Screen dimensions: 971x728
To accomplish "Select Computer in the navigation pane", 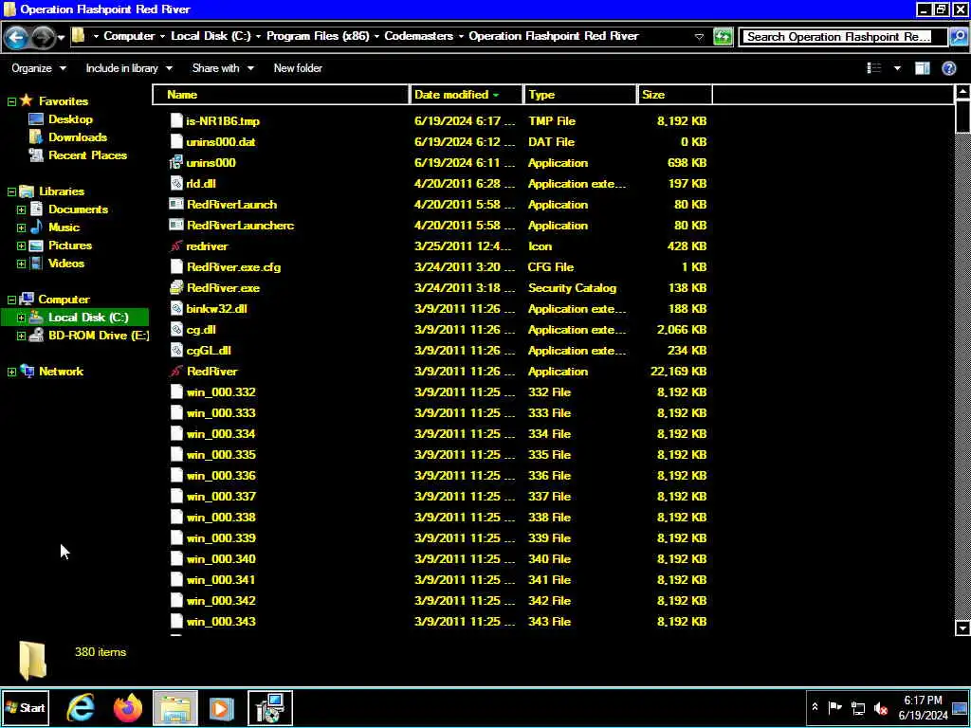I will (x=64, y=300).
